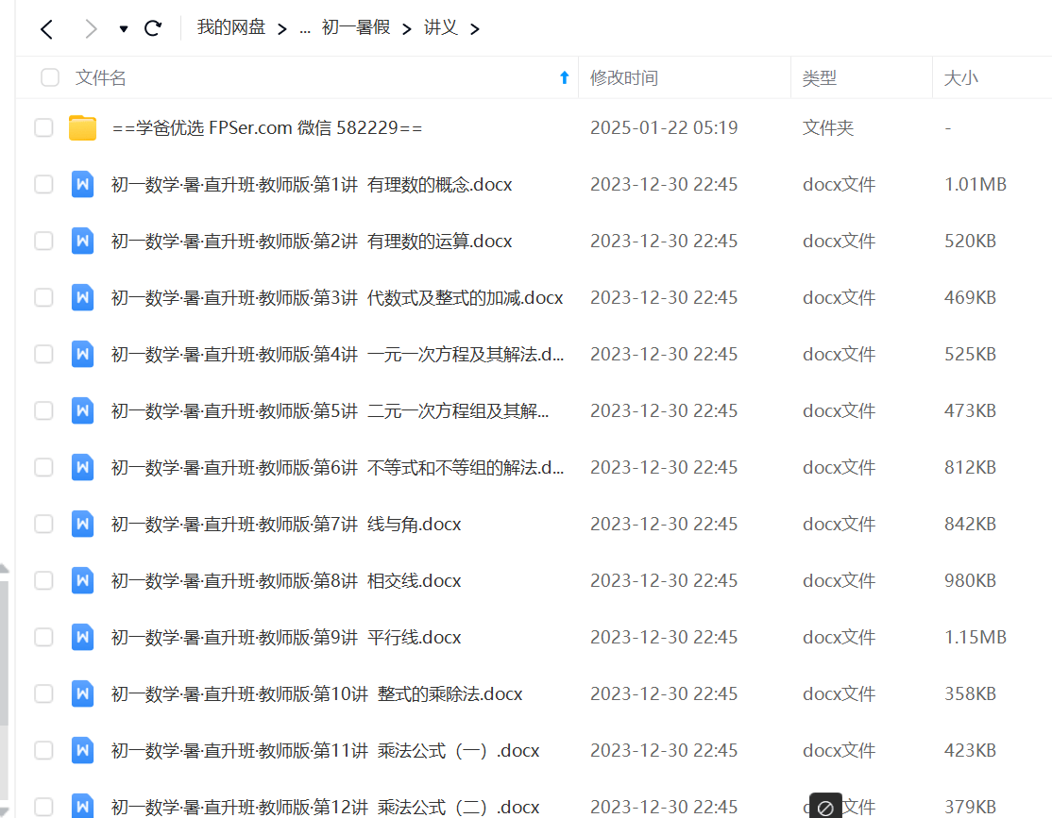Click the yellow 学爸优选 folder icon
The image size is (1052, 818).
(x=82, y=127)
